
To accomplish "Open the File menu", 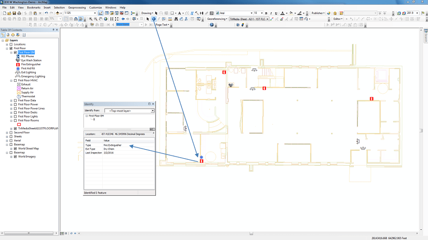I will point(4,7).
